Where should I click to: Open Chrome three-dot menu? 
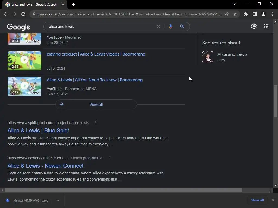point(272,14)
